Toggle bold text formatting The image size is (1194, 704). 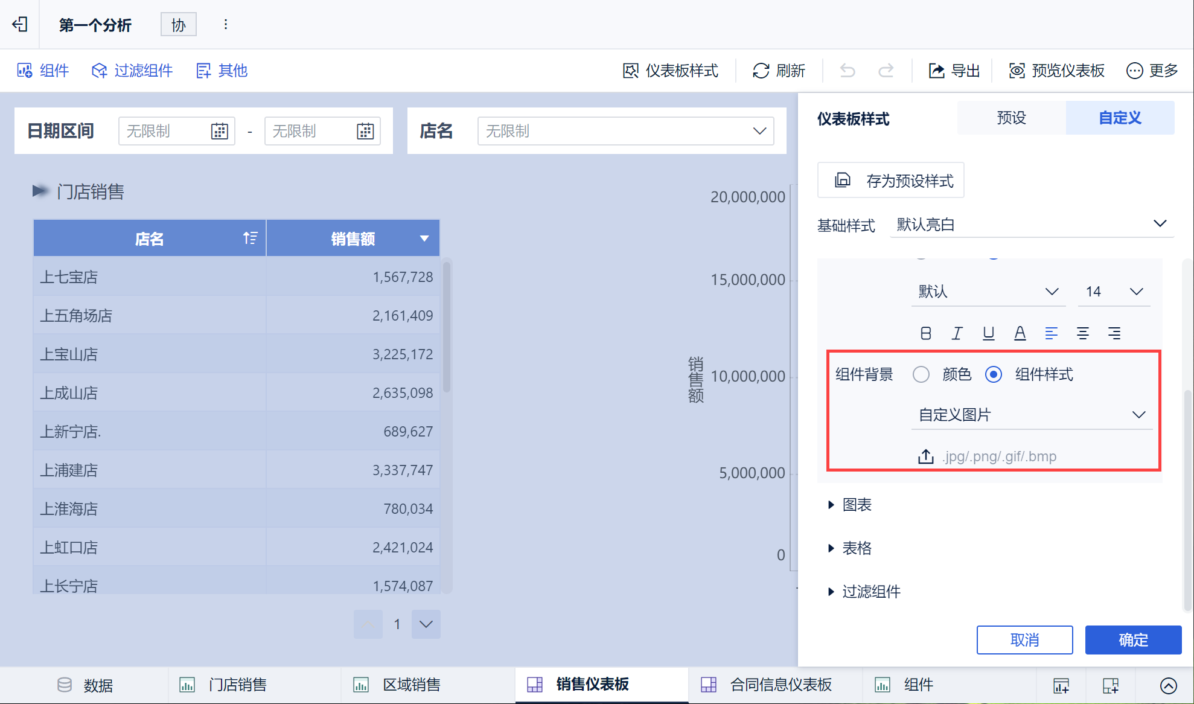point(925,333)
